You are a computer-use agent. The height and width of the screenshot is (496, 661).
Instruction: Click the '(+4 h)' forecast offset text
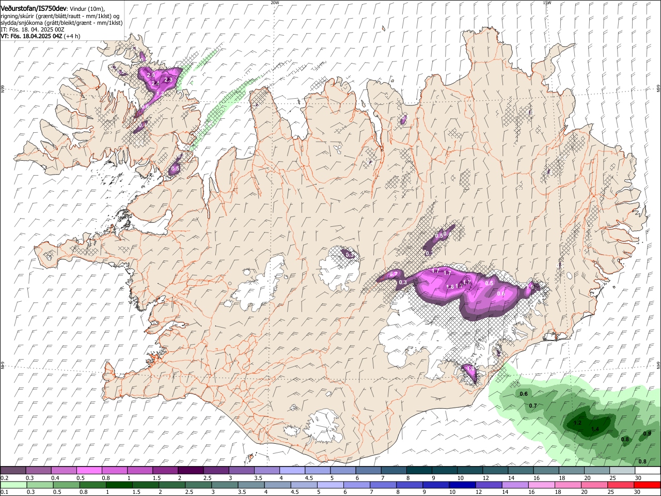pyautogui.click(x=72, y=36)
